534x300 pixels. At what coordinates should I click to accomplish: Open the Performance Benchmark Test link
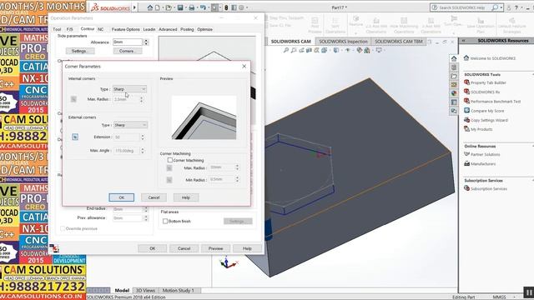[496, 102]
